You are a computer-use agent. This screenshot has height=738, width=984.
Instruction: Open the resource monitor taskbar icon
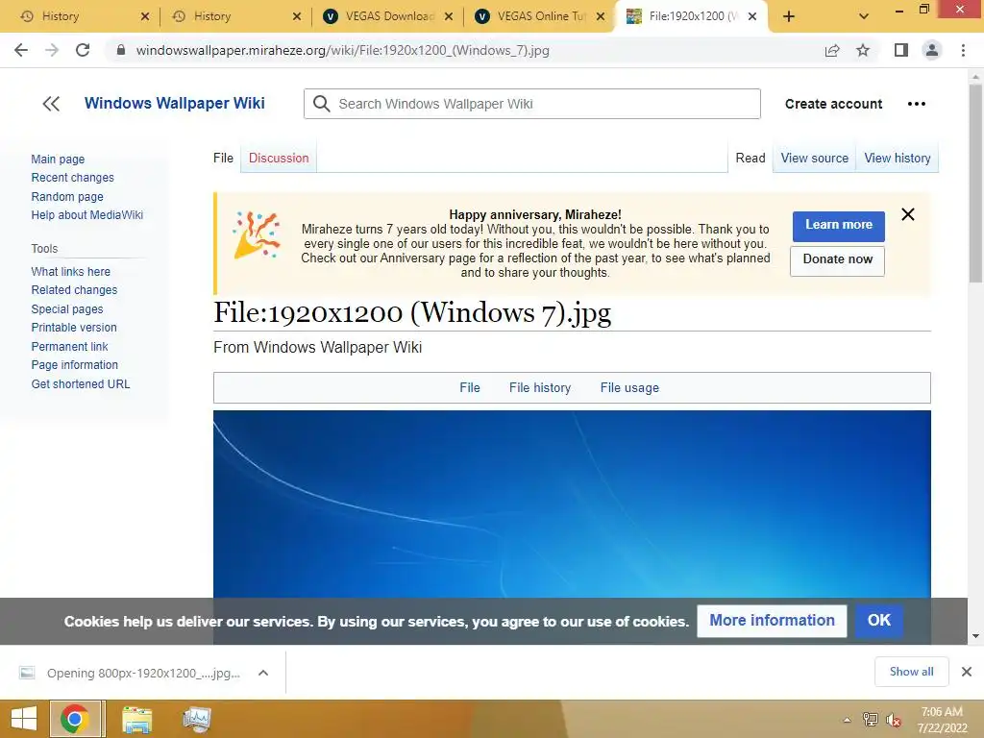197,719
